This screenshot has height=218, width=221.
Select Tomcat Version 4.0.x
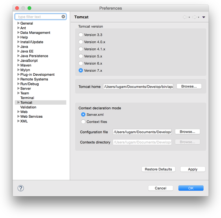[81, 42]
